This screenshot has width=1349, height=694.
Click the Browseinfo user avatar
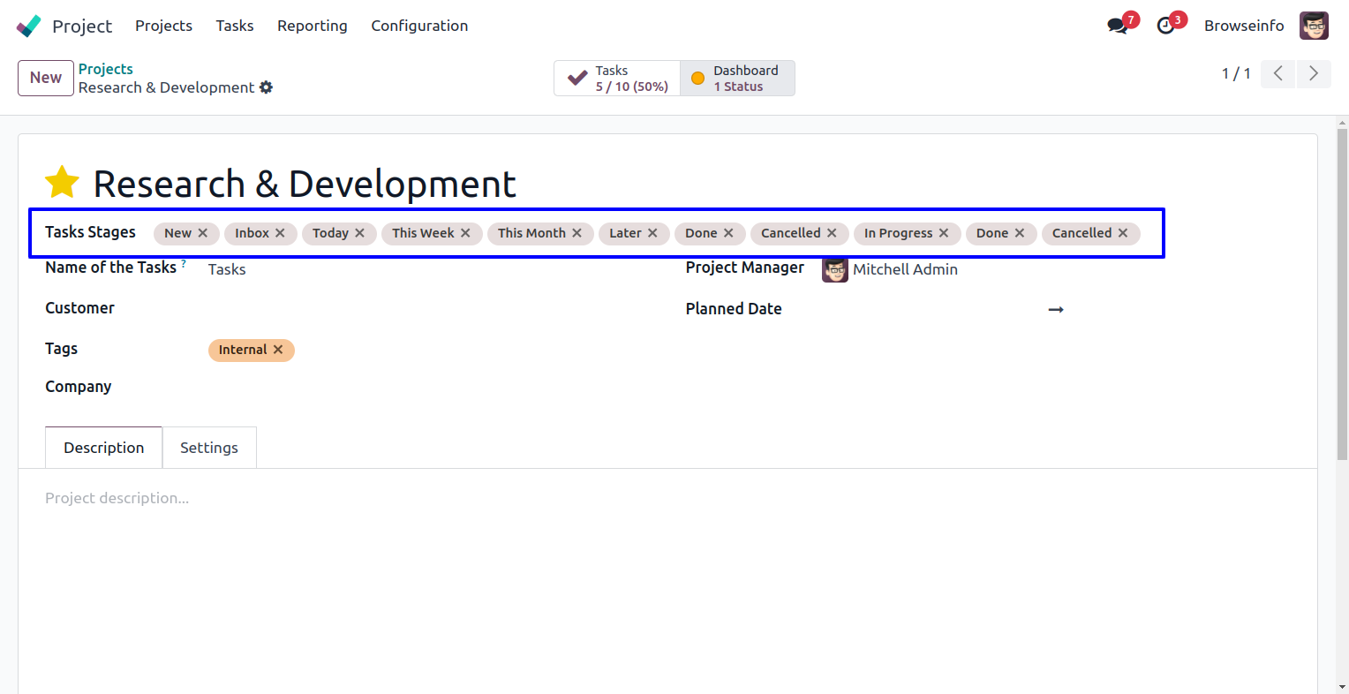1314,26
